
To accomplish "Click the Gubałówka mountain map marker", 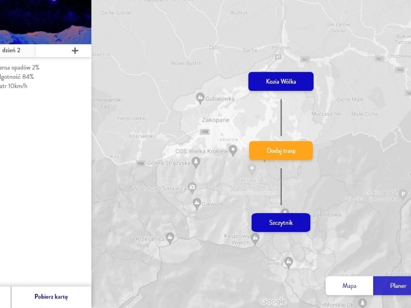I will point(200,98).
